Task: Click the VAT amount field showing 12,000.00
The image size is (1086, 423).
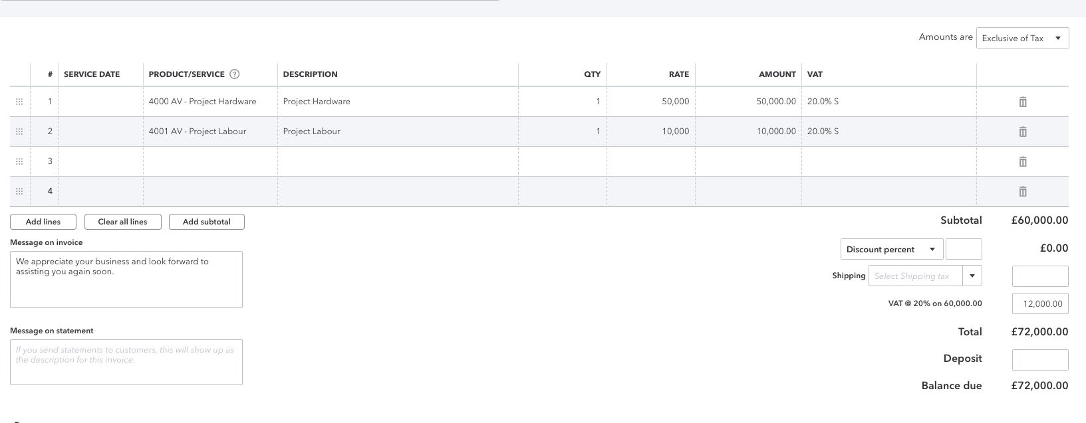Action: pos(1039,303)
